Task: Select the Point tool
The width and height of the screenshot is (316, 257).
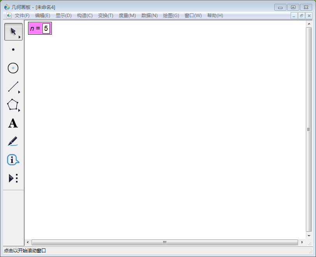Action: [13, 50]
